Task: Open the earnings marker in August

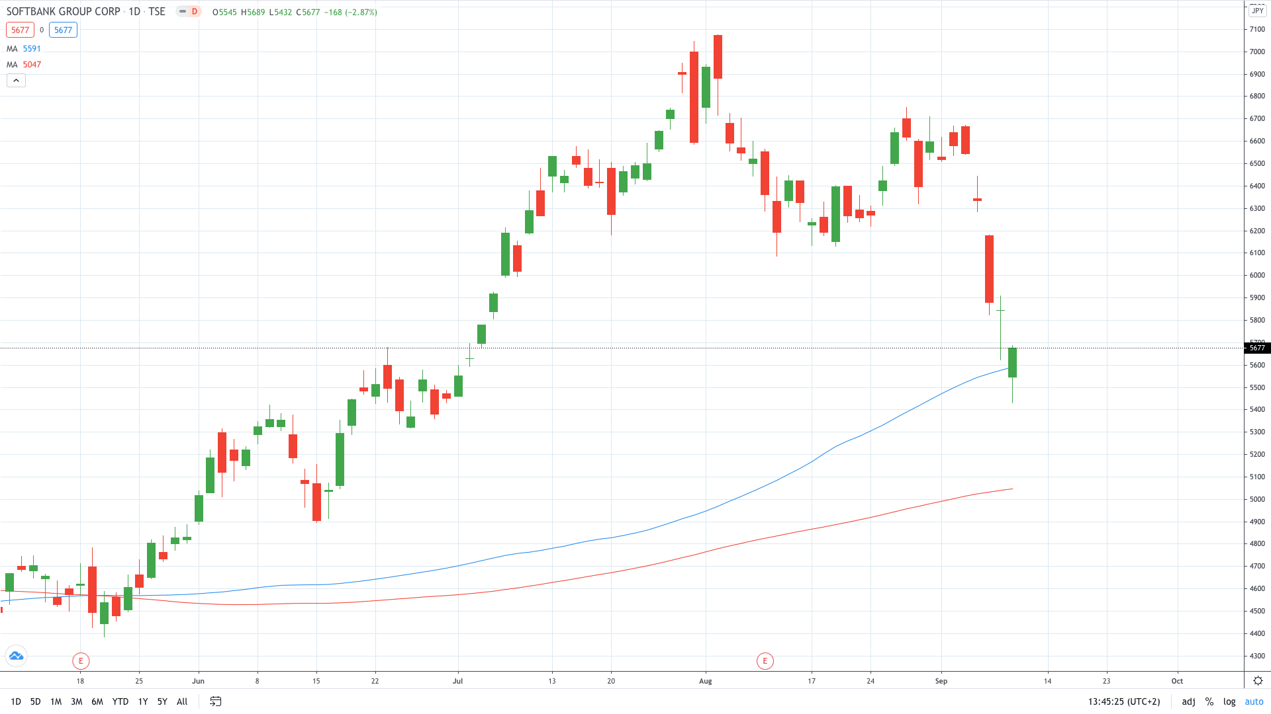Action: click(765, 660)
